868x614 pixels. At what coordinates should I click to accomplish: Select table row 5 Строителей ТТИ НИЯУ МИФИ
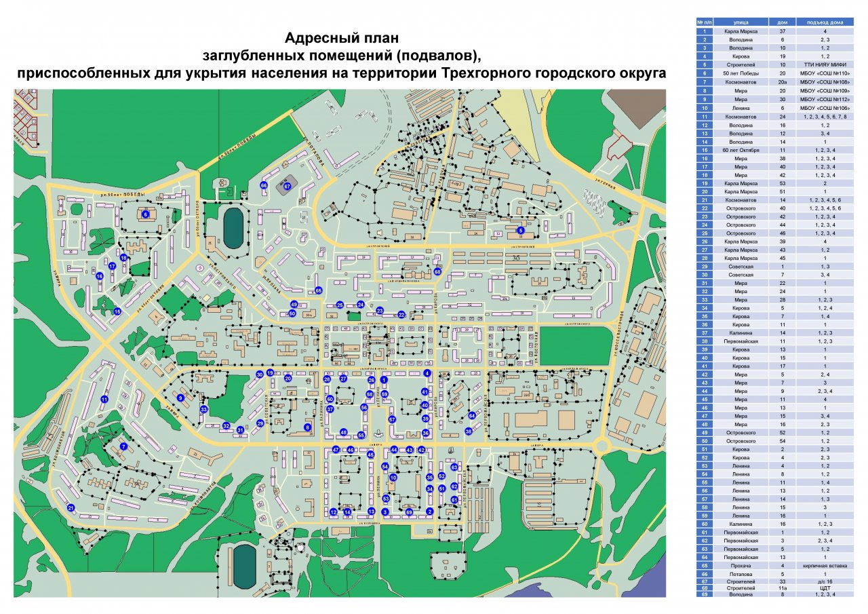coord(775,64)
